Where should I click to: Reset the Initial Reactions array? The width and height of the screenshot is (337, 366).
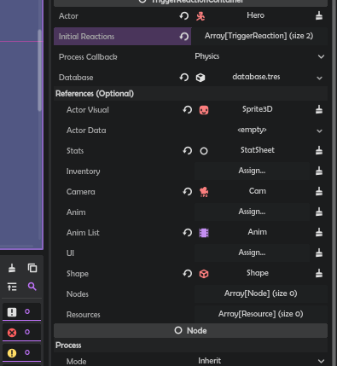pos(184,37)
